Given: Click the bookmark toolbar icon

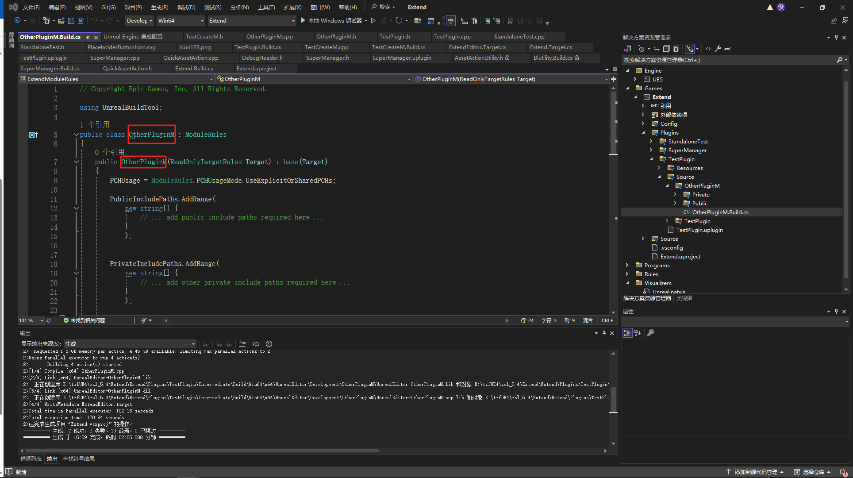Looking at the screenshot, I should (510, 21).
